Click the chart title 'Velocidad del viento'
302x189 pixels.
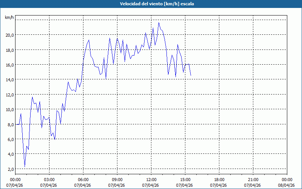tap(151, 4)
